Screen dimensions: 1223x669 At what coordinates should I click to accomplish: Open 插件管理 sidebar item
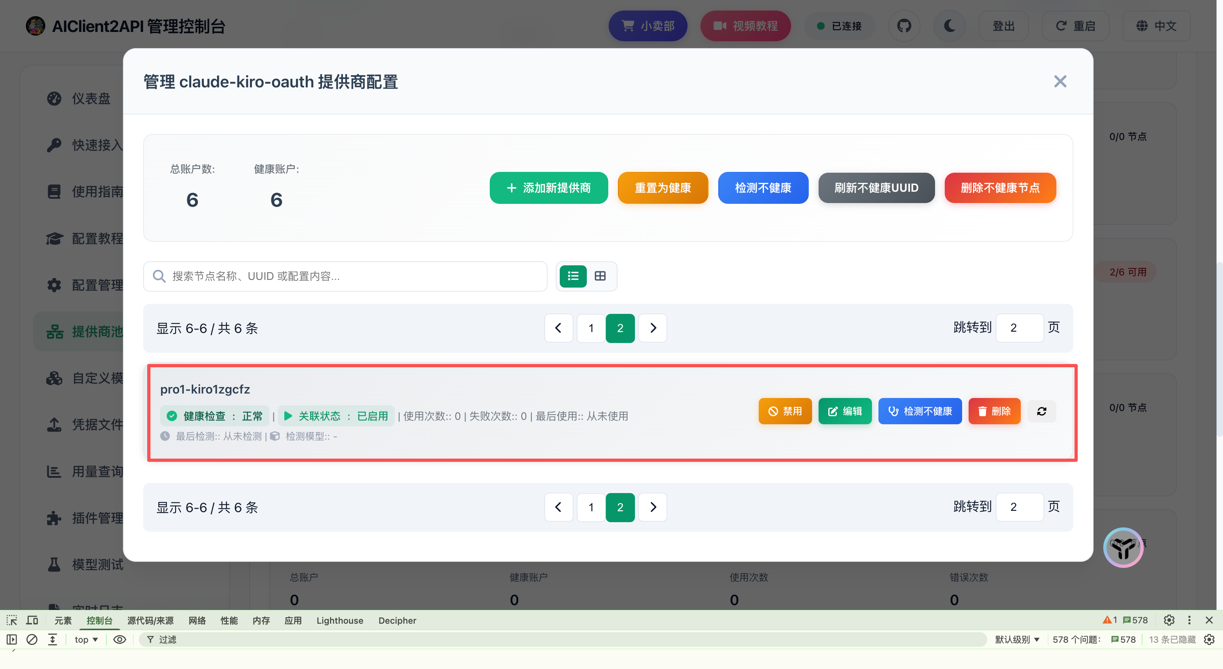pos(79,518)
